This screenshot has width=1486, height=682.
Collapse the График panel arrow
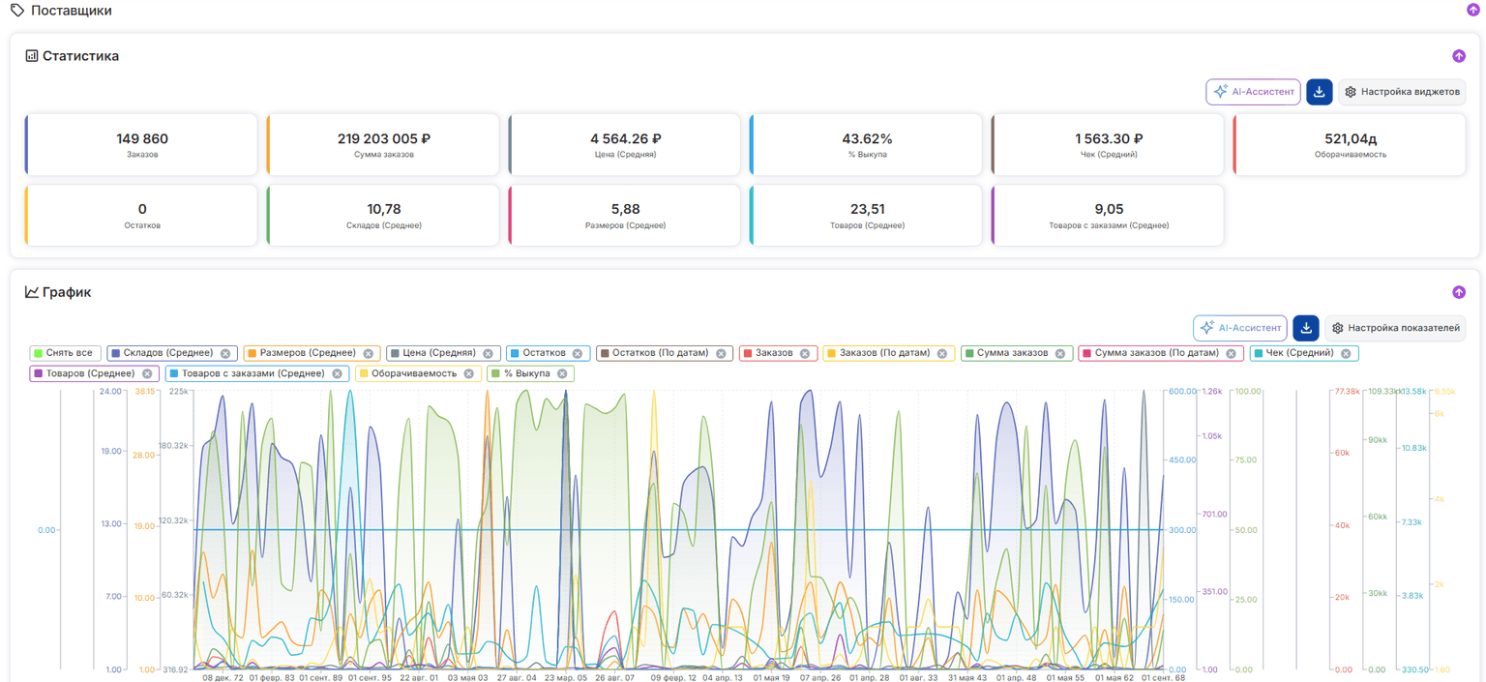click(1459, 292)
